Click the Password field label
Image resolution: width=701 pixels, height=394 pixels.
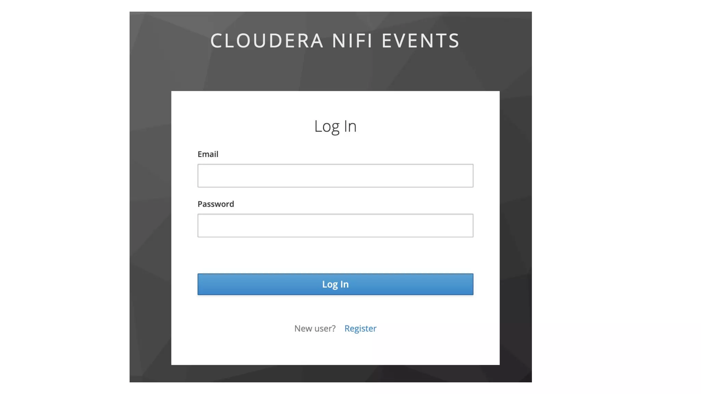pyautogui.click(x=216, y=204)
